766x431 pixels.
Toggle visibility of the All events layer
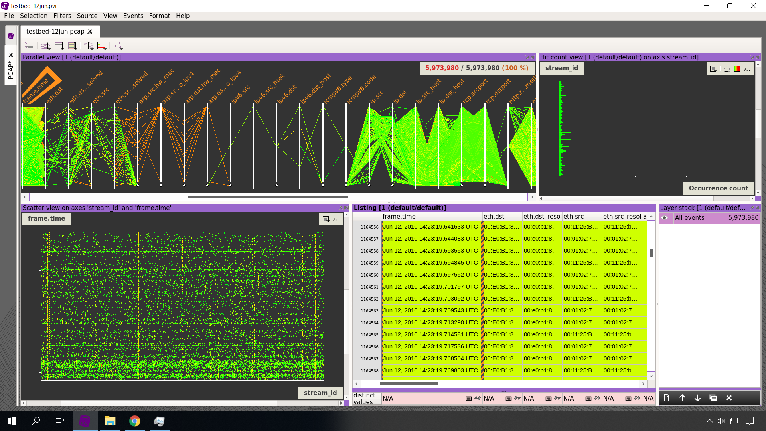pos(665,218)
